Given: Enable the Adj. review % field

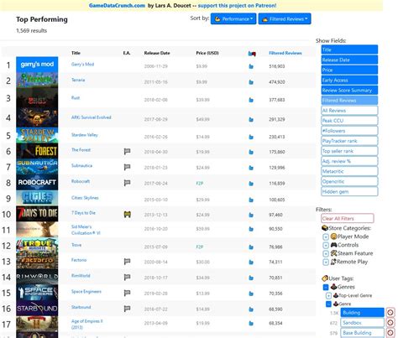Looking at the screenshot, I should (349, 161).
